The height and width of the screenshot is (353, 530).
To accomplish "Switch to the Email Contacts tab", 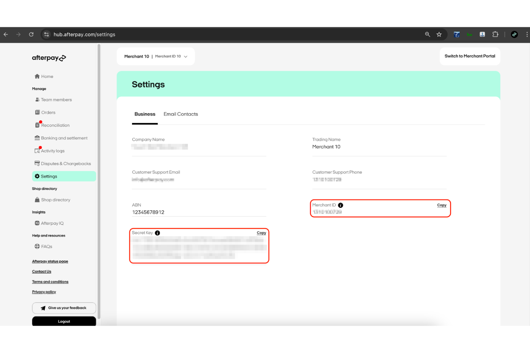I will coord(180,114).
